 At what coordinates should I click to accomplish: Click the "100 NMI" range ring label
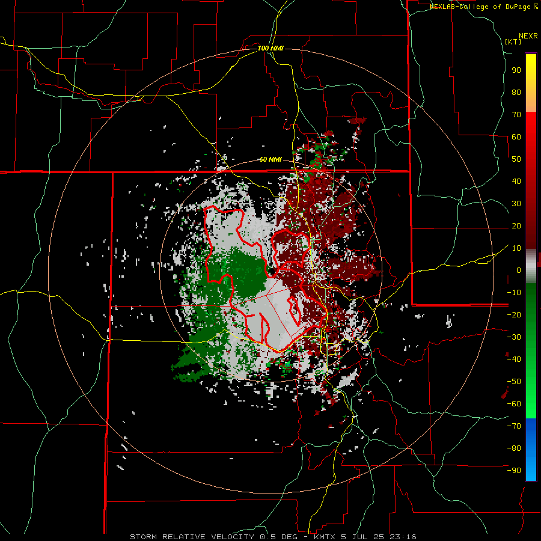point(270,48)
